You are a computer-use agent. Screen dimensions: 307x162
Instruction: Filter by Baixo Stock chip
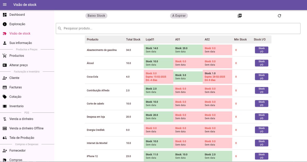coord(96,16)
